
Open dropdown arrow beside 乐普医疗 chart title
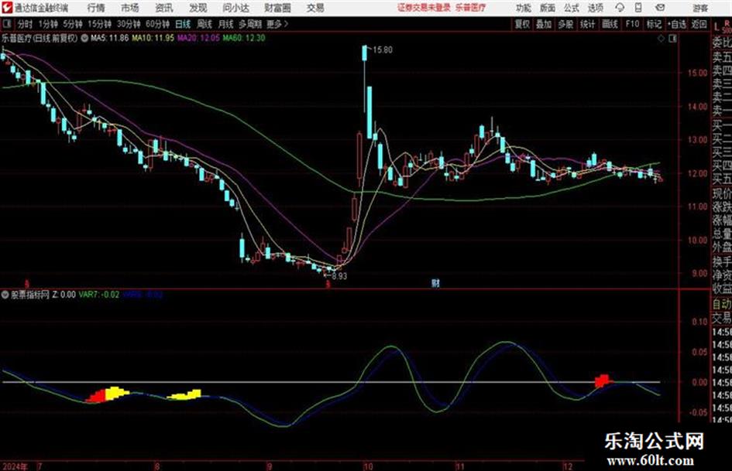click(84, 38)
